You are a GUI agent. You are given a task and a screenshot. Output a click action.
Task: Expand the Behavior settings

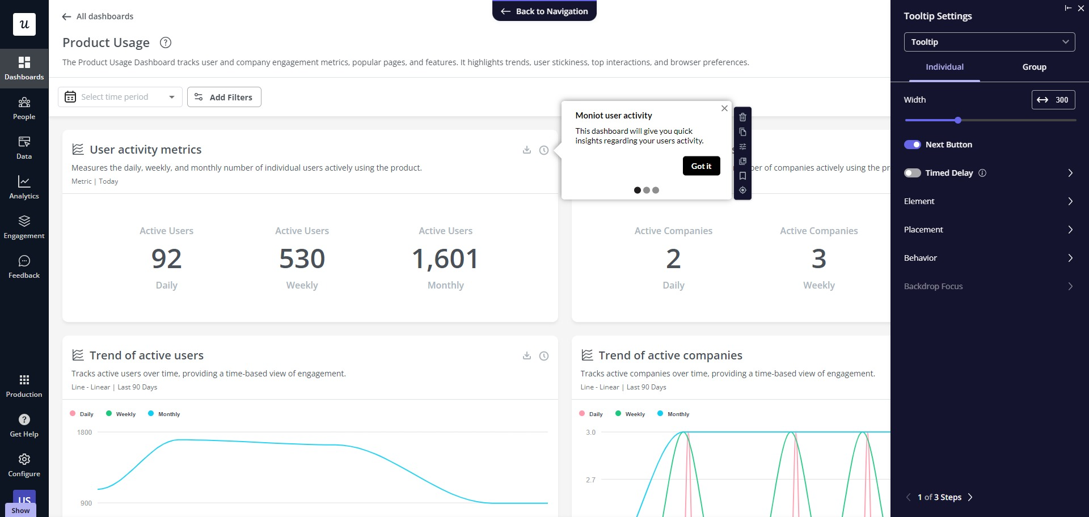tap(989, 258)
